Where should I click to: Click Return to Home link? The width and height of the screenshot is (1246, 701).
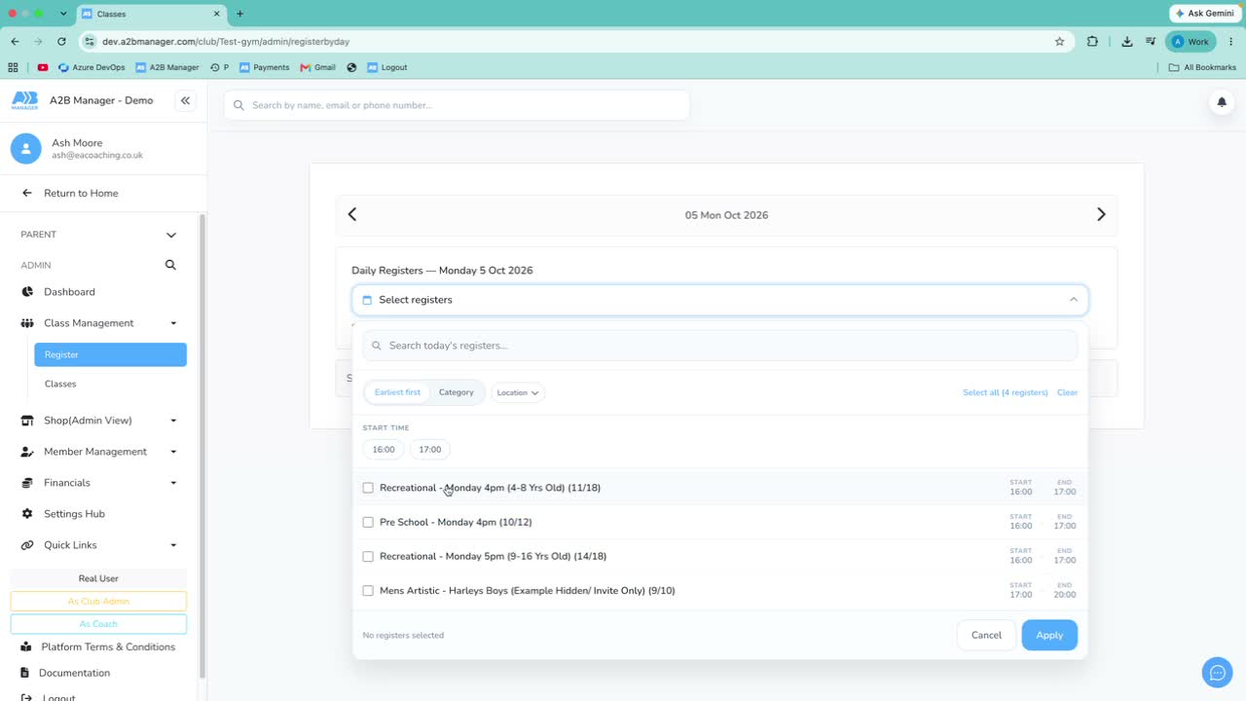point(81,193)
